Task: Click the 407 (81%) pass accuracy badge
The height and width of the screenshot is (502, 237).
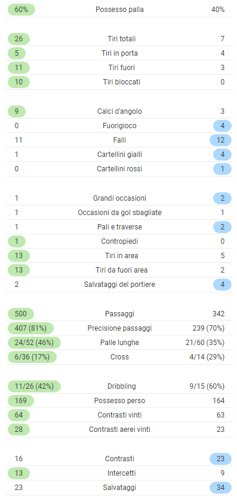Action: pos(30,328)
